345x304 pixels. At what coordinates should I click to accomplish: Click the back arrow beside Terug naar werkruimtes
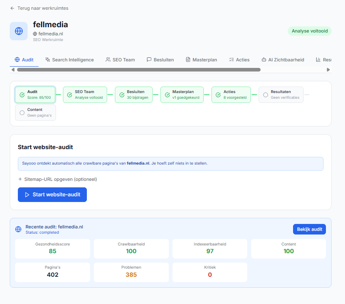coord(12,8)
